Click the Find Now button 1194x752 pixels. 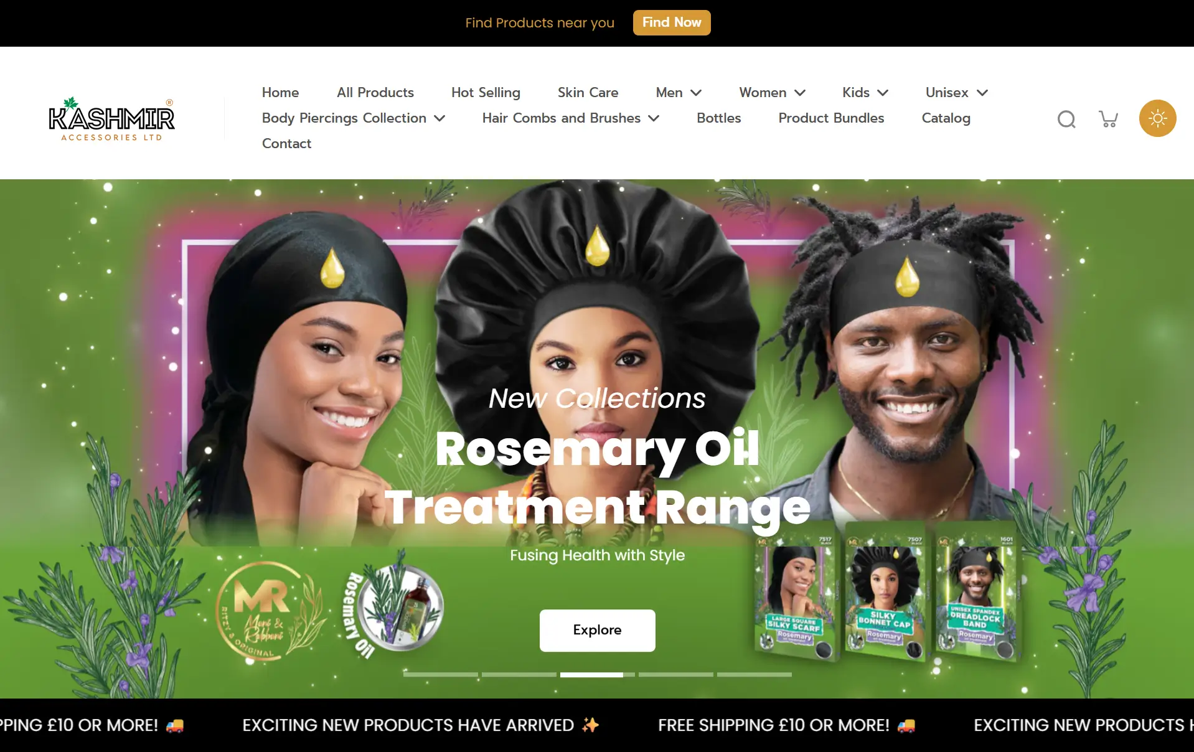tap(672, 22)
